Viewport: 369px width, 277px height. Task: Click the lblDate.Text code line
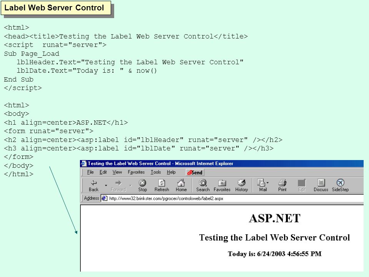pos(86,71)
